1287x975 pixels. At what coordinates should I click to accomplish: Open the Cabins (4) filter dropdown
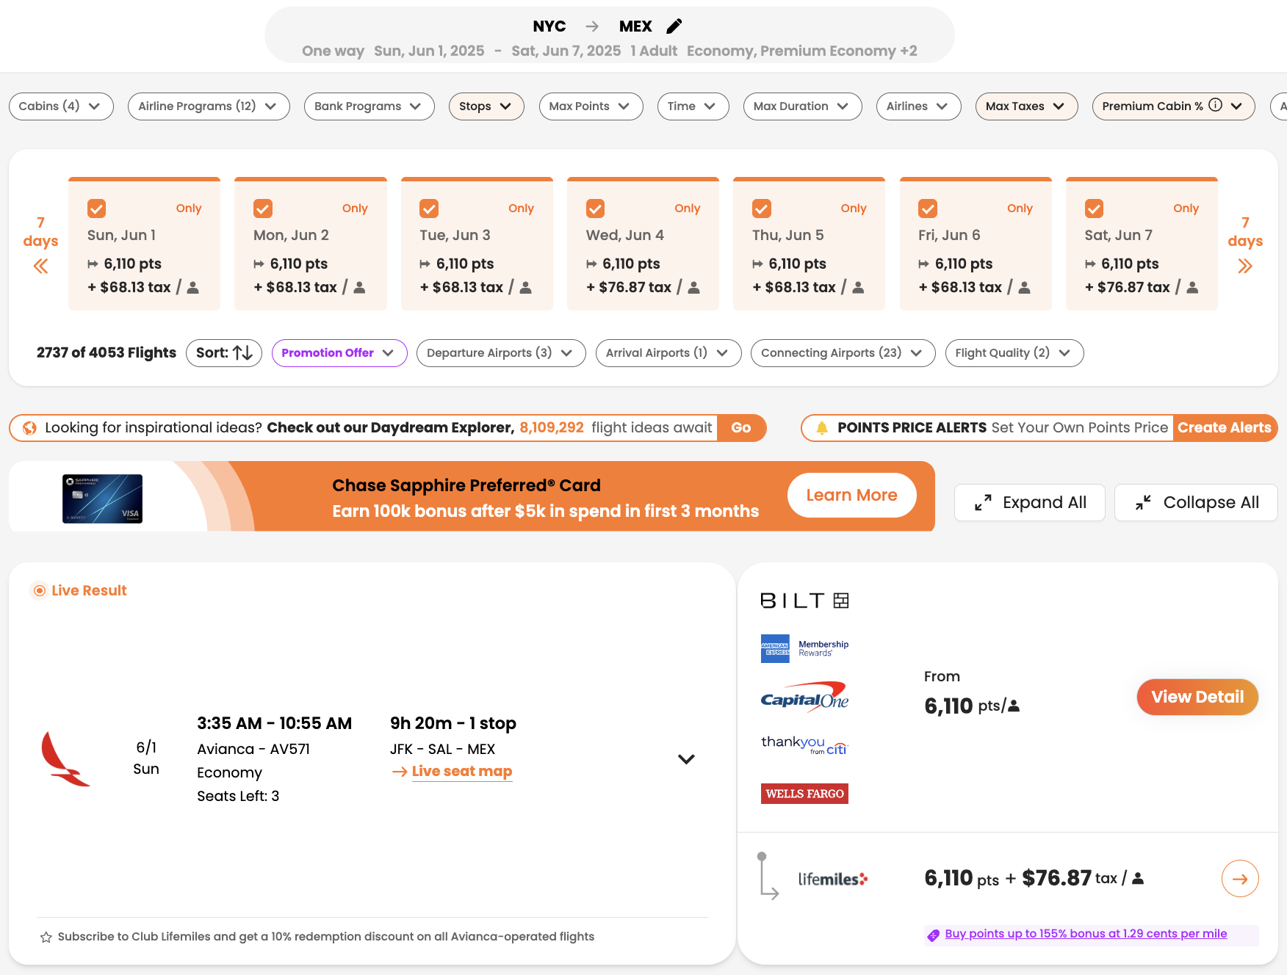(x=61, y=106)
